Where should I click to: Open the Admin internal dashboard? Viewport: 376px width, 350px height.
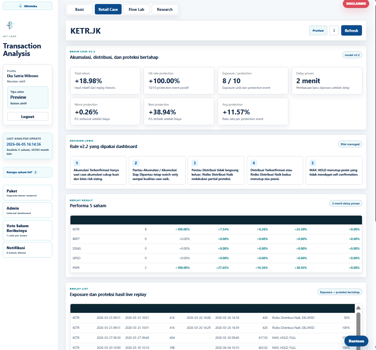tap(28, 210)
